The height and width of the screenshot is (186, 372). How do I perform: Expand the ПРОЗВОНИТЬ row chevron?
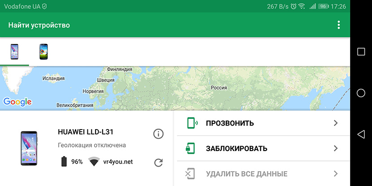tap(335, 123)
